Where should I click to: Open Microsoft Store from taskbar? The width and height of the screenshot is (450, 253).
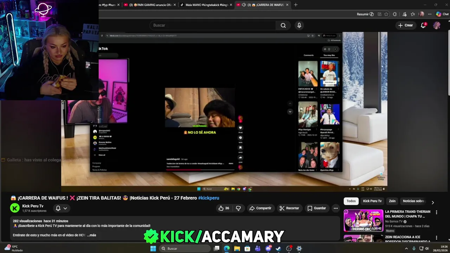pyautogui.click(x=247, y=248)
